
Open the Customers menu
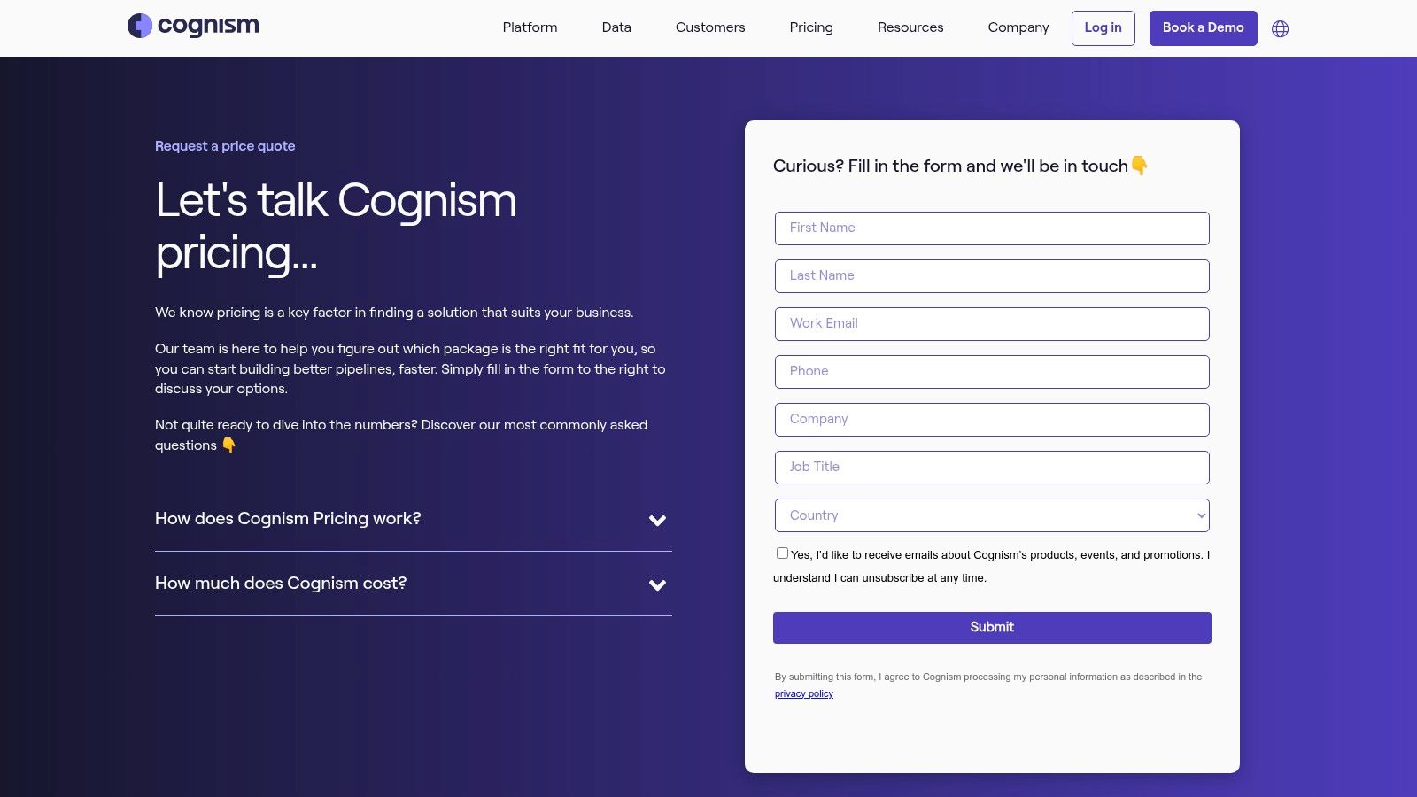(709, 27)
